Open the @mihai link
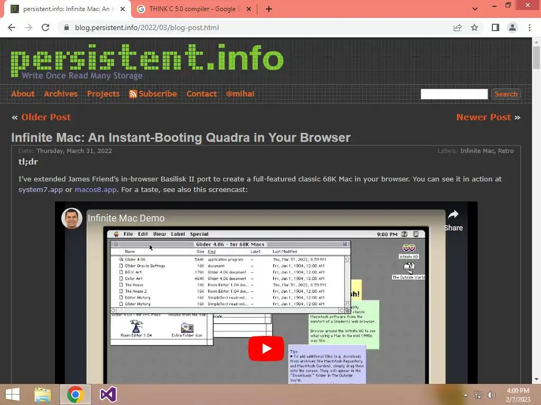Viewport: 541px width, 405px height. point(240,94)
